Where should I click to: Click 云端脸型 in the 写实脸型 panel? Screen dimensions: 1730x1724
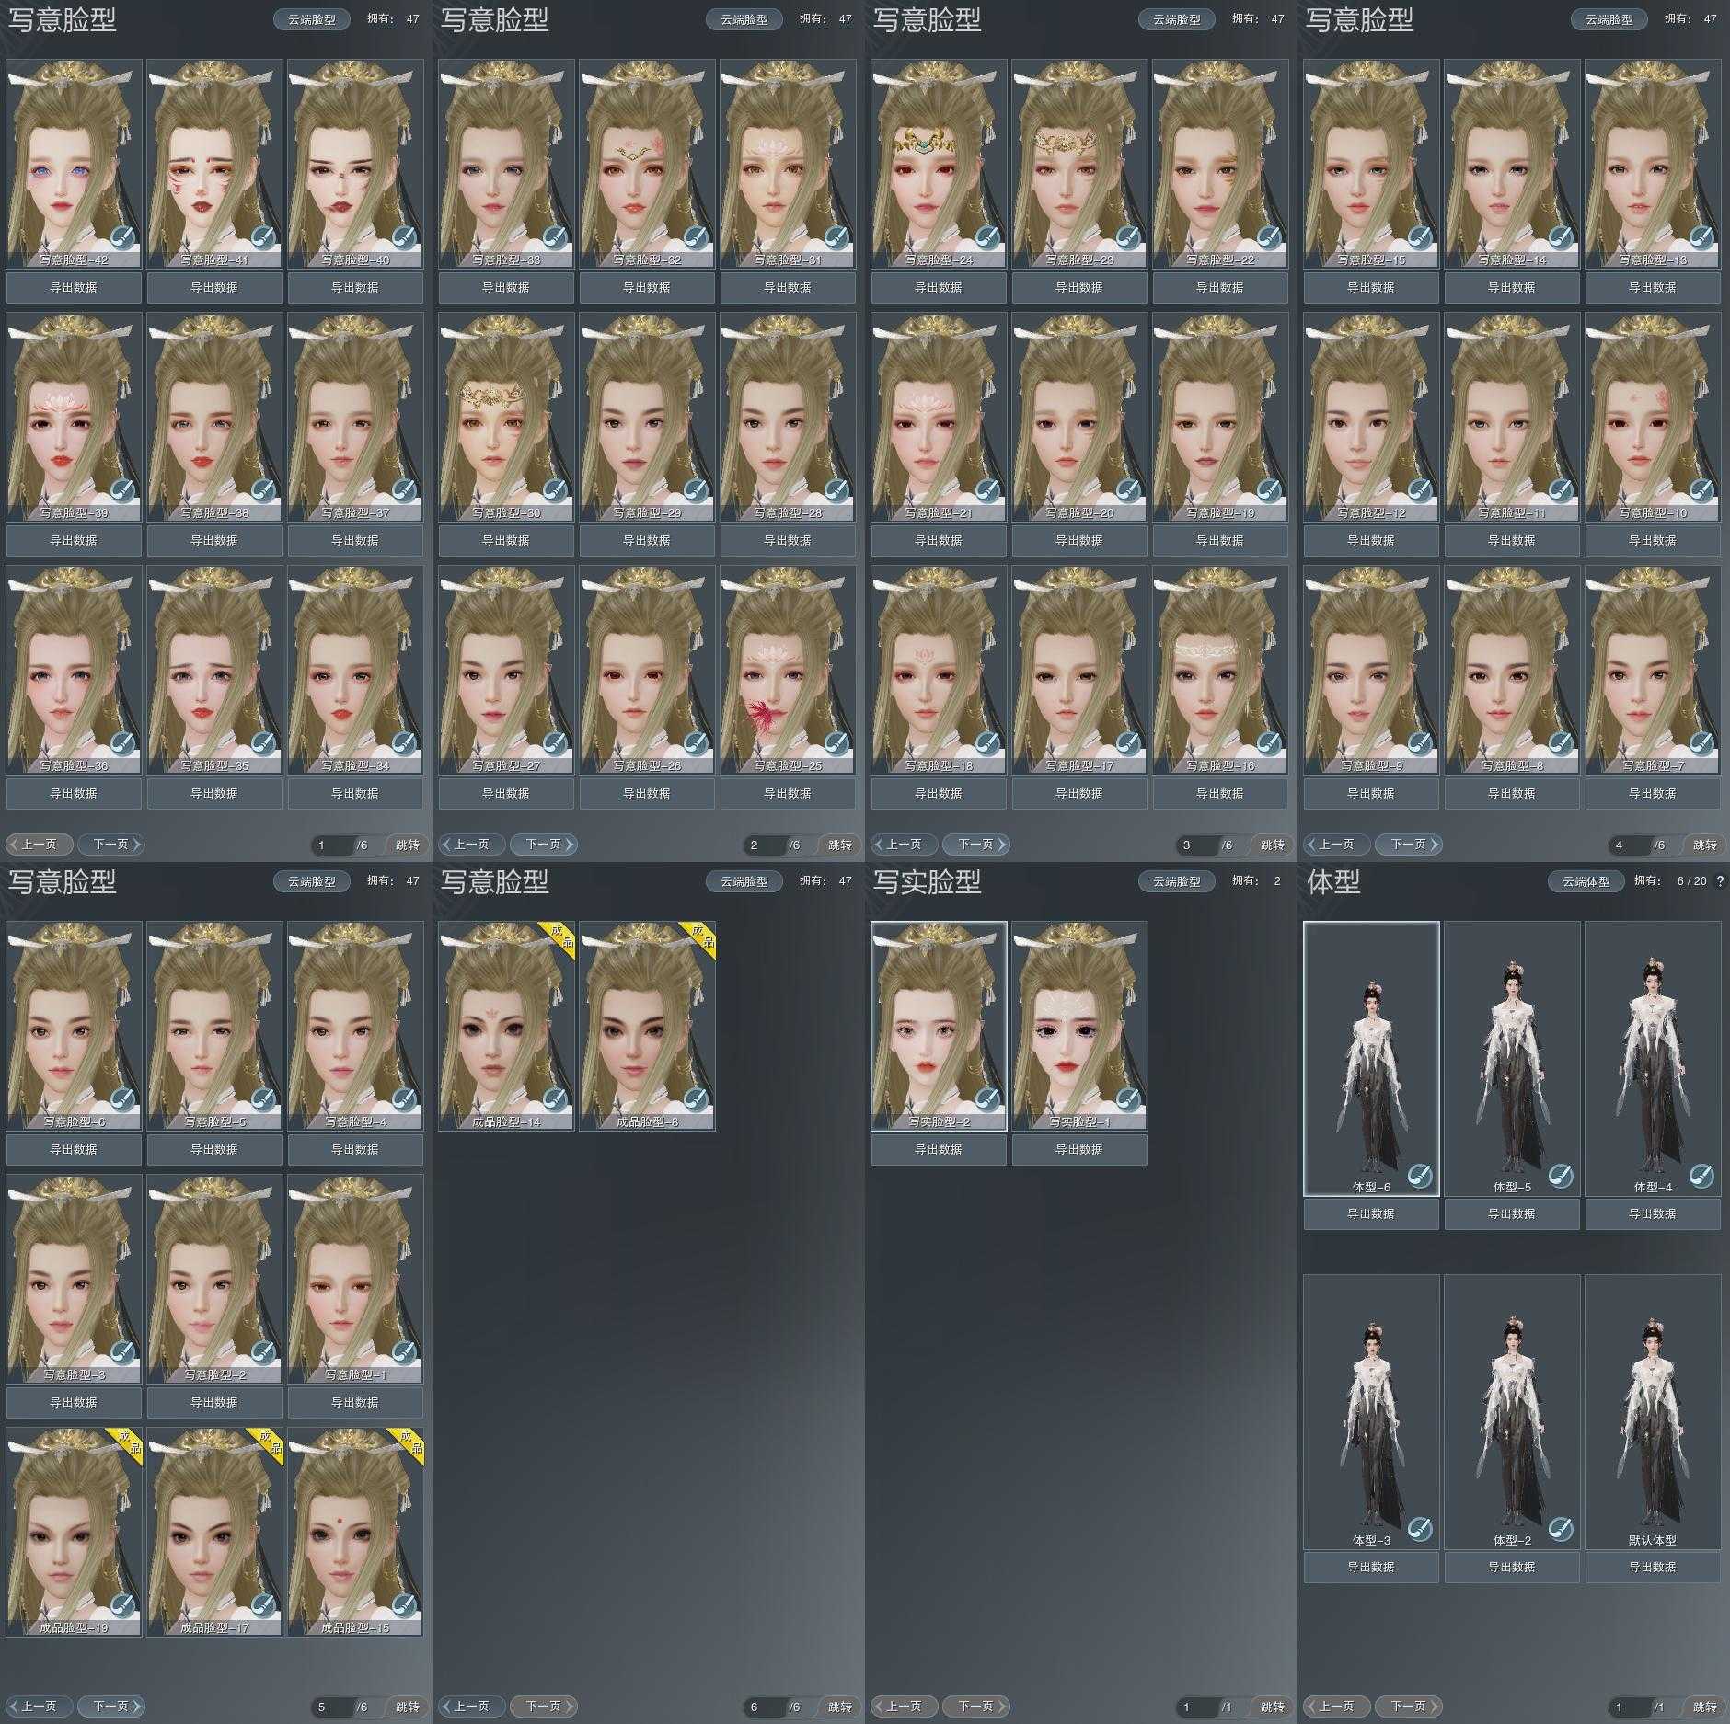click(1176, 881)
